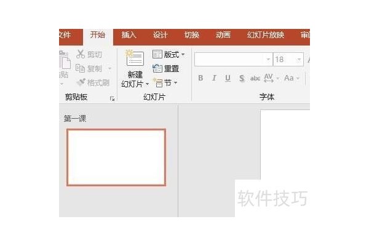Open the Design (设计) tab
Image resolution: width=369 pixels, height=246 pixels.
click(x=161, y=35)
